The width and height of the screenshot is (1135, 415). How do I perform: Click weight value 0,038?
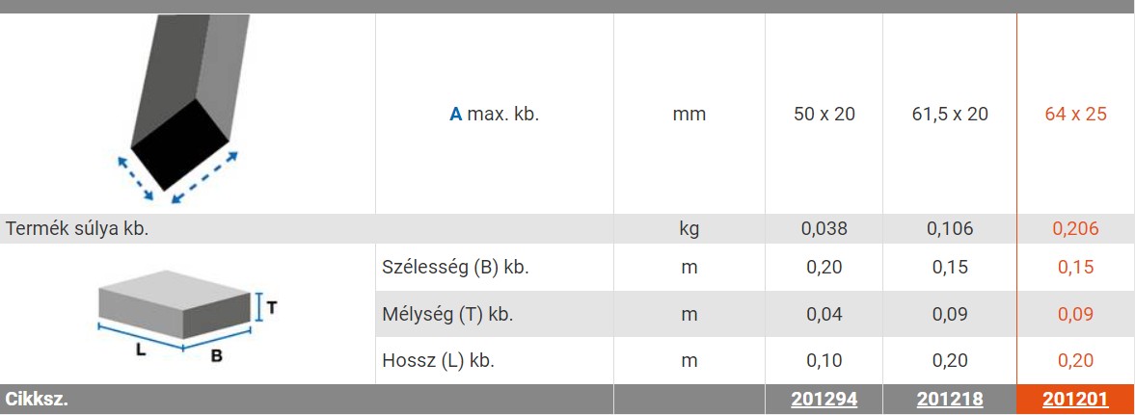point(824,229)
